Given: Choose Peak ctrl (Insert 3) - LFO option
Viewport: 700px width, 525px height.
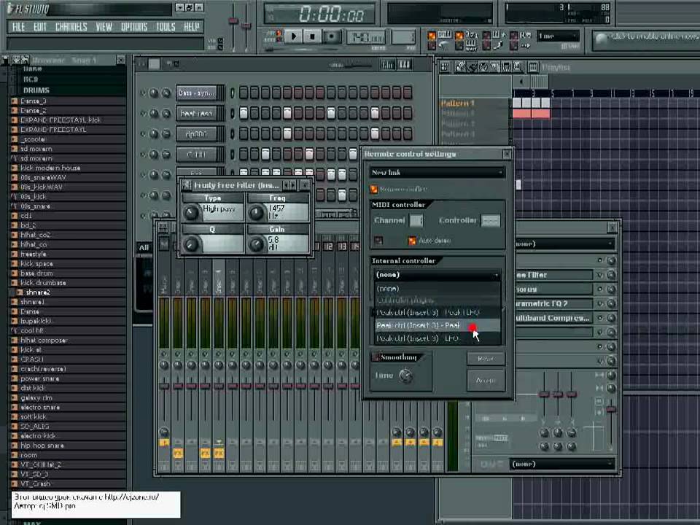Looking at the screenshot, I should point(437,338).
